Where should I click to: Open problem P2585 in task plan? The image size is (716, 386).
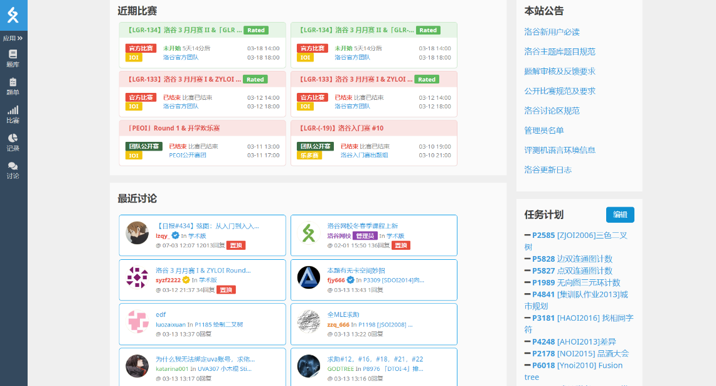pyautogui.click(x=543, y=235)
